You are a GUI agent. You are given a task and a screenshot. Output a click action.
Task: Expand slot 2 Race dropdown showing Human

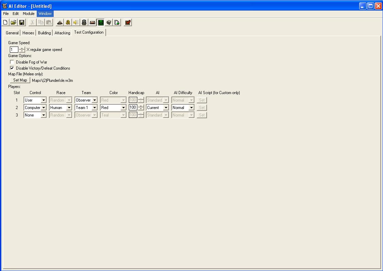coord(60,108)
